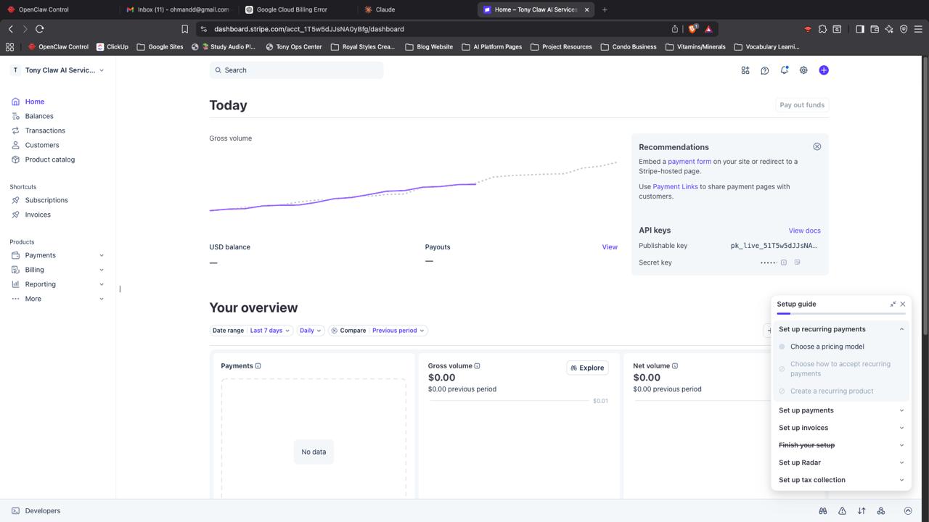Viewport: 929px width, 522px height.
Task: Go to Customers in the sidebar
Action: (41, 145)
